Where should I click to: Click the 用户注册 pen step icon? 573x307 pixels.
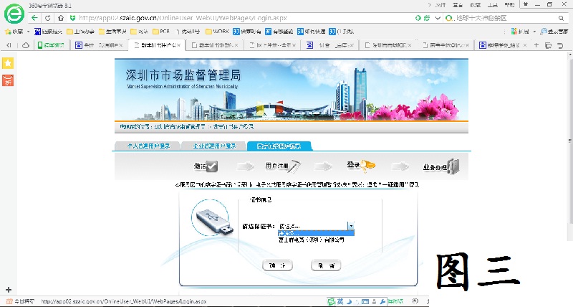[x=295, y=167]
